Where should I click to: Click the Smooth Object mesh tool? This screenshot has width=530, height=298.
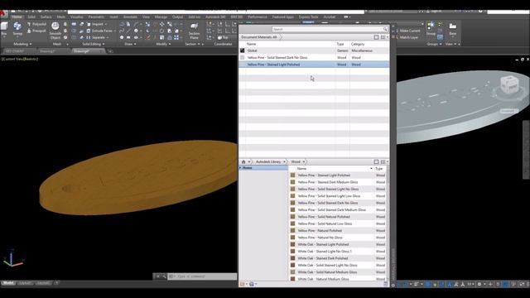pyautogui.click(x=55, y=31)
